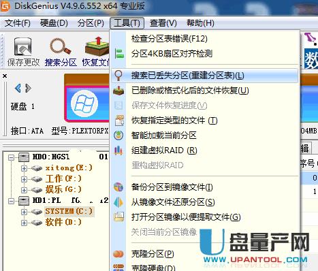Screen dimensions: 318x271
Task: Click the Recover Files (恢复文件) toolbar icon
Action: (97, 46)
